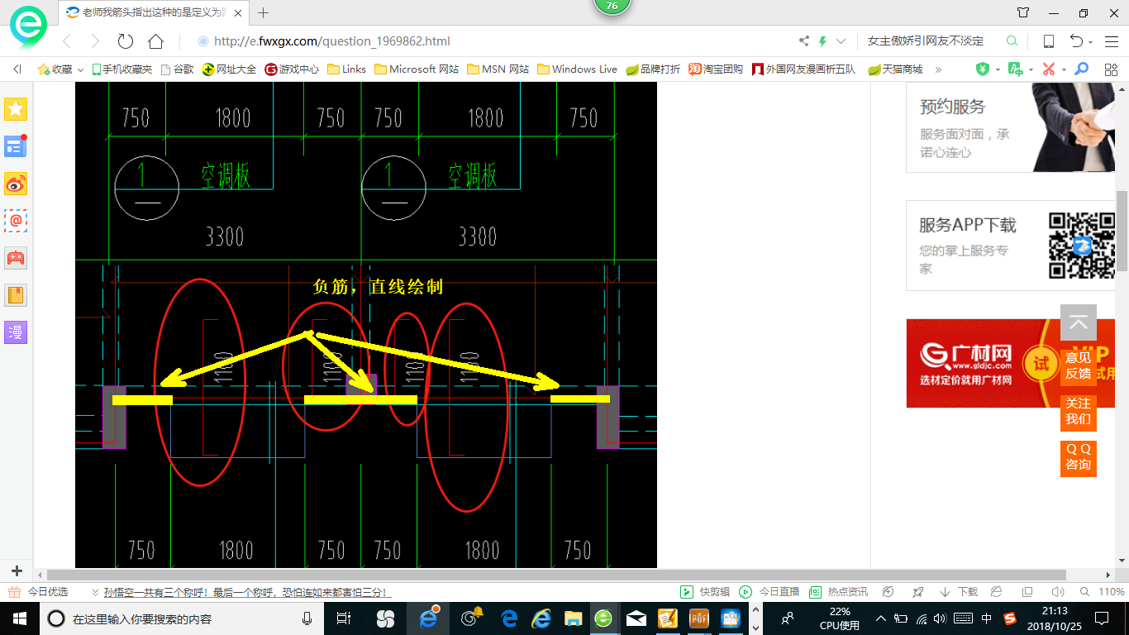Open the blue news feed sidebar icon
The height and width of the screenshot is (635, 1129).
coord(16,146)
